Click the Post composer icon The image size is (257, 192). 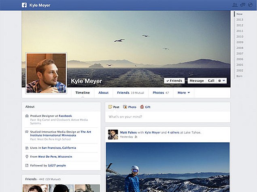pos(110,107)
